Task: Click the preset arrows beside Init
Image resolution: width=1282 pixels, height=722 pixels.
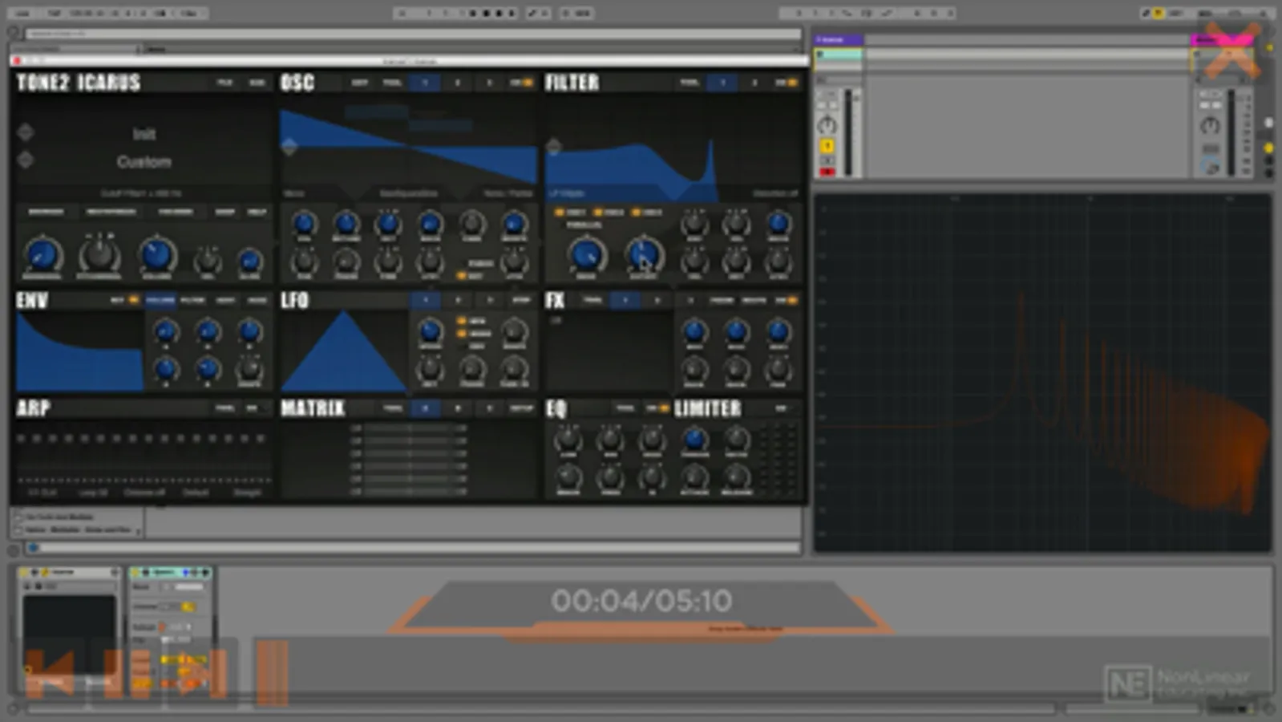Action: click(26, 132)
